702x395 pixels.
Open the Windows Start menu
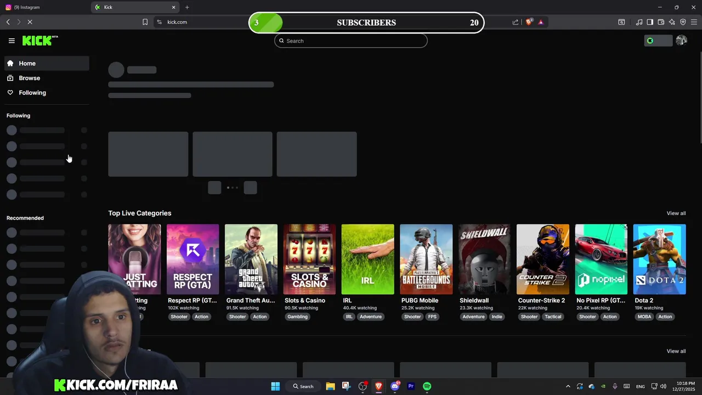[x=275, y=386]
